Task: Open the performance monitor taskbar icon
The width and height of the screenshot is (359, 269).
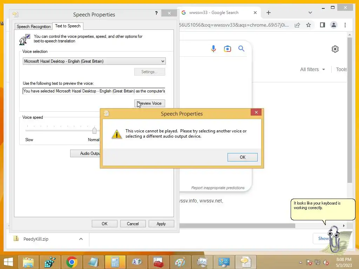Action: [202, 262]
